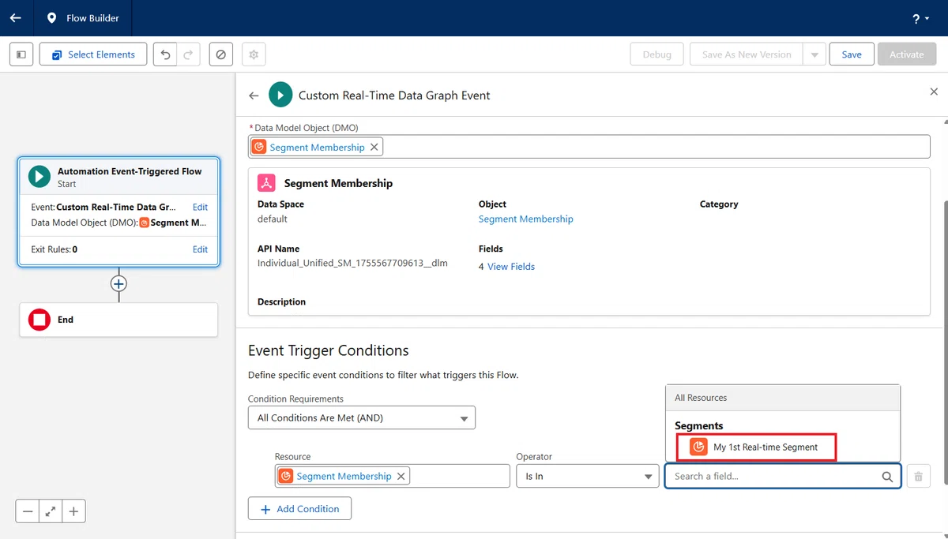Add an element with the plus connector

click(x=118, y=283)
